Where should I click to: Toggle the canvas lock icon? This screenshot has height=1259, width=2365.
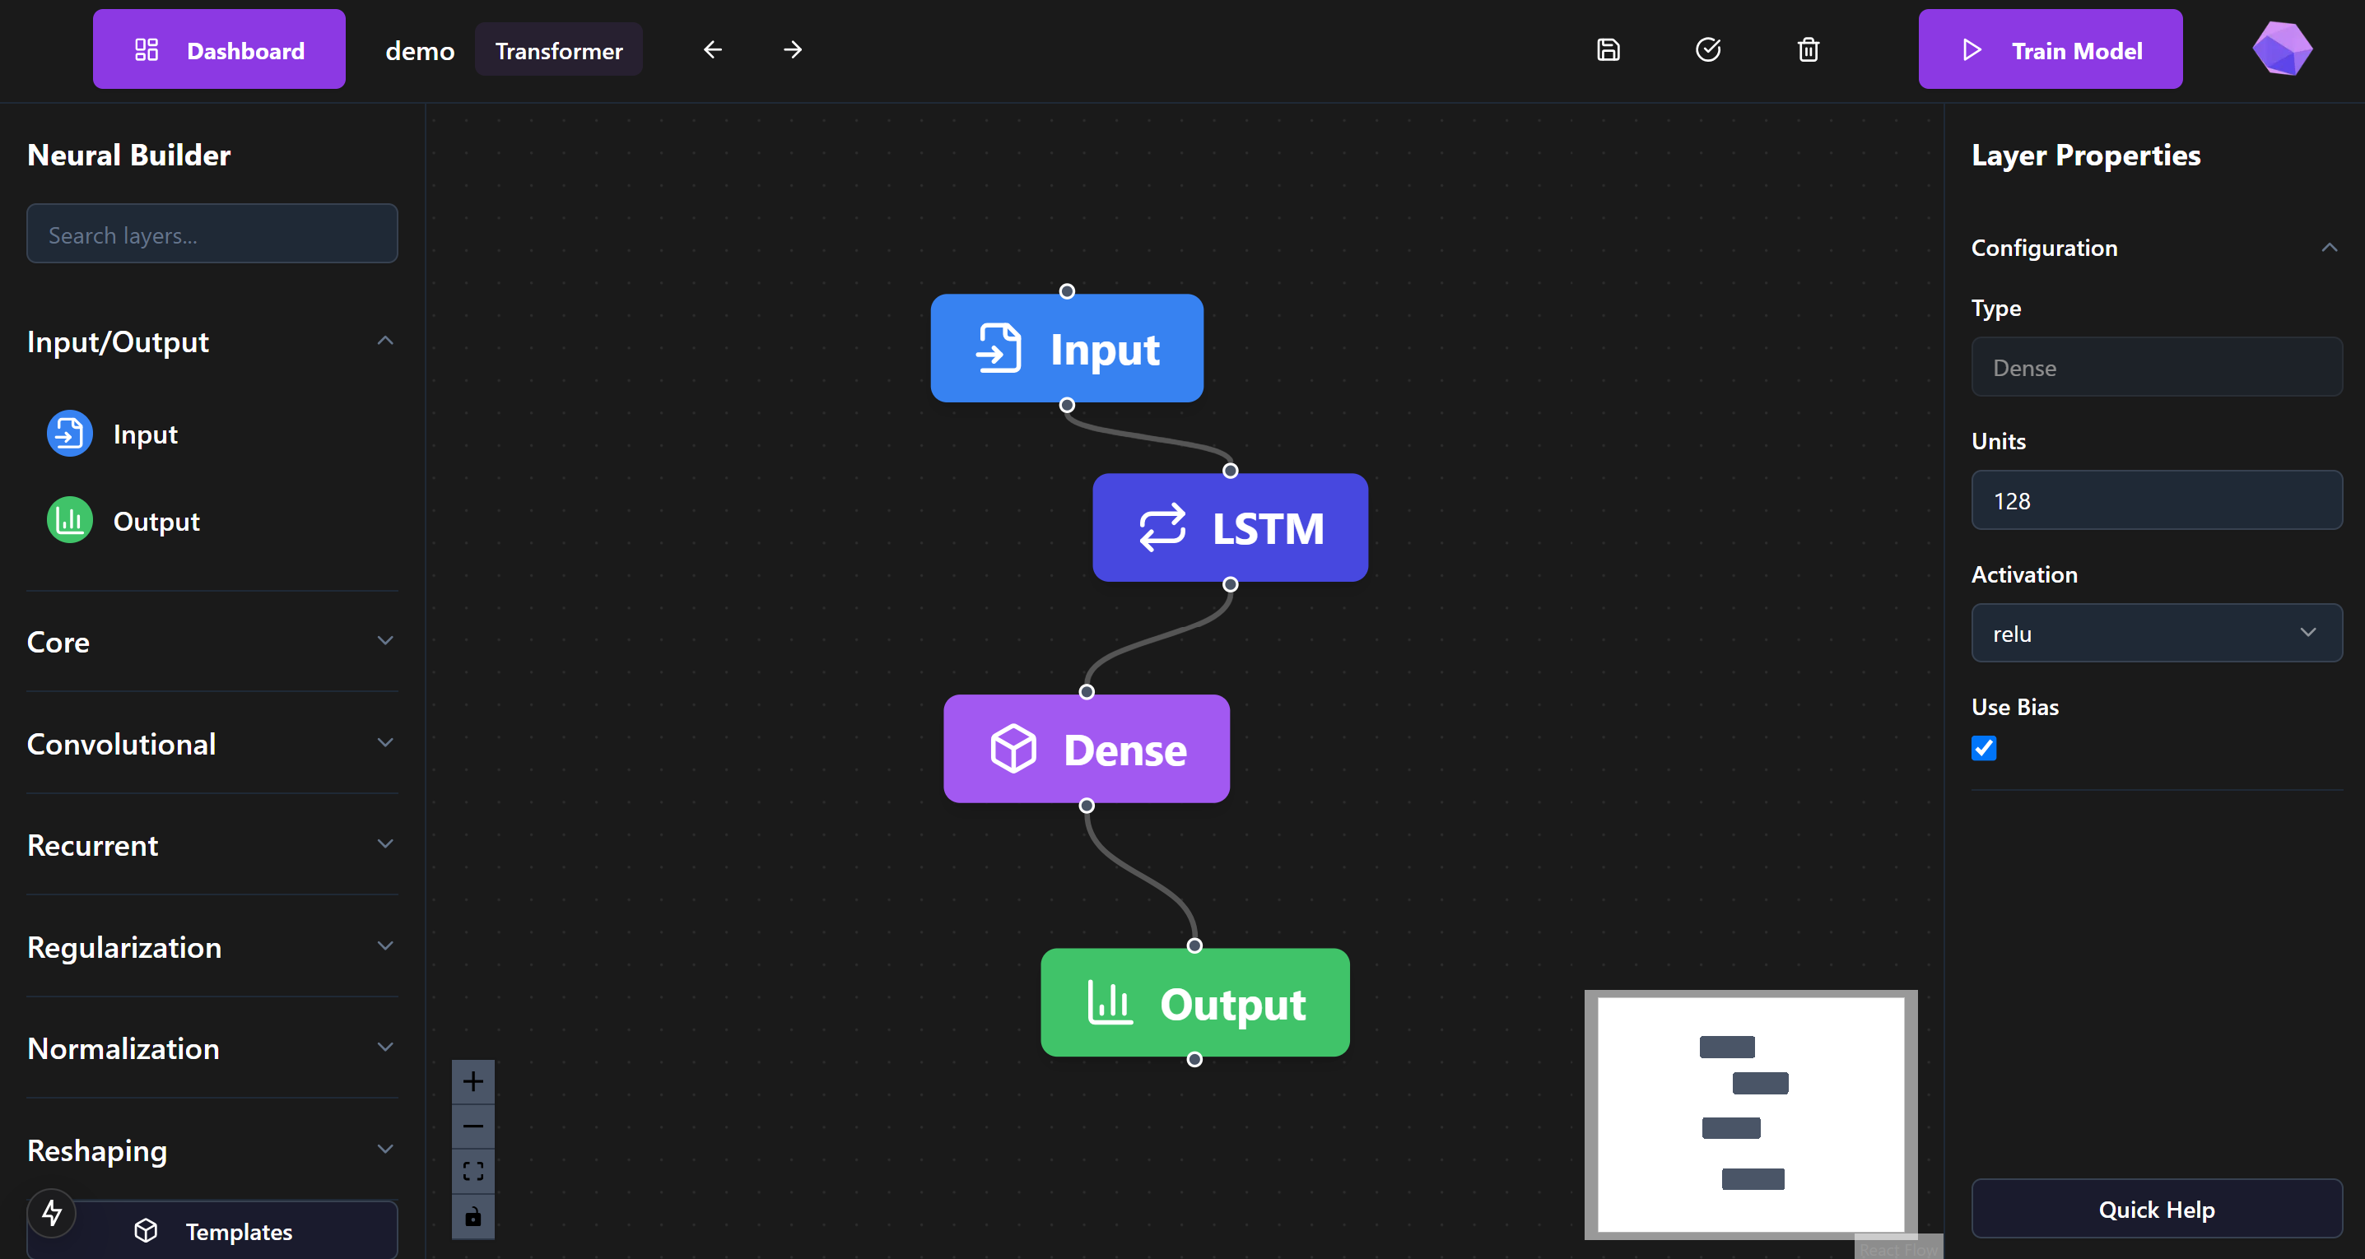pos(473,1217)
